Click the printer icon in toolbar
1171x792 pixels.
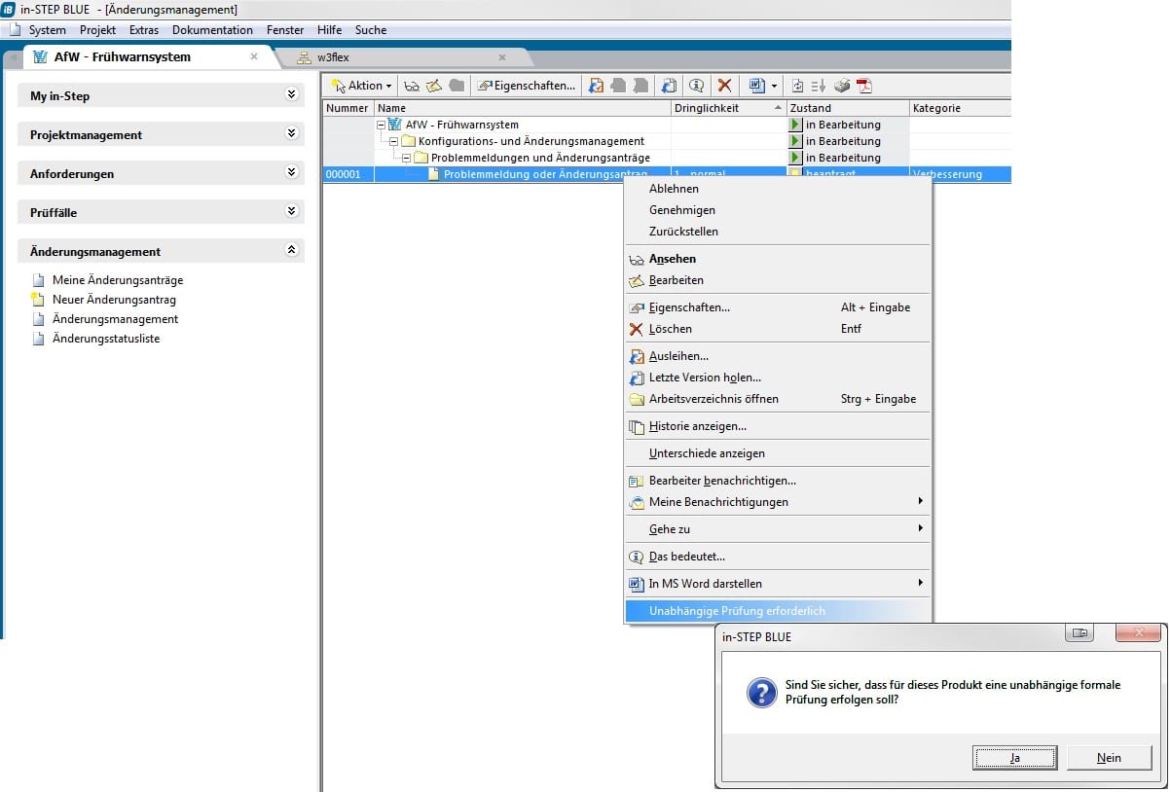pyautogui.click(x=842, y=86)
